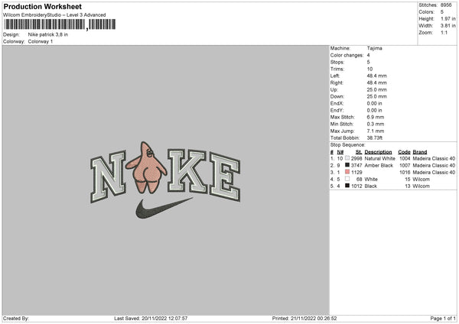Click the Amber Black color swatch

(347, 165)
